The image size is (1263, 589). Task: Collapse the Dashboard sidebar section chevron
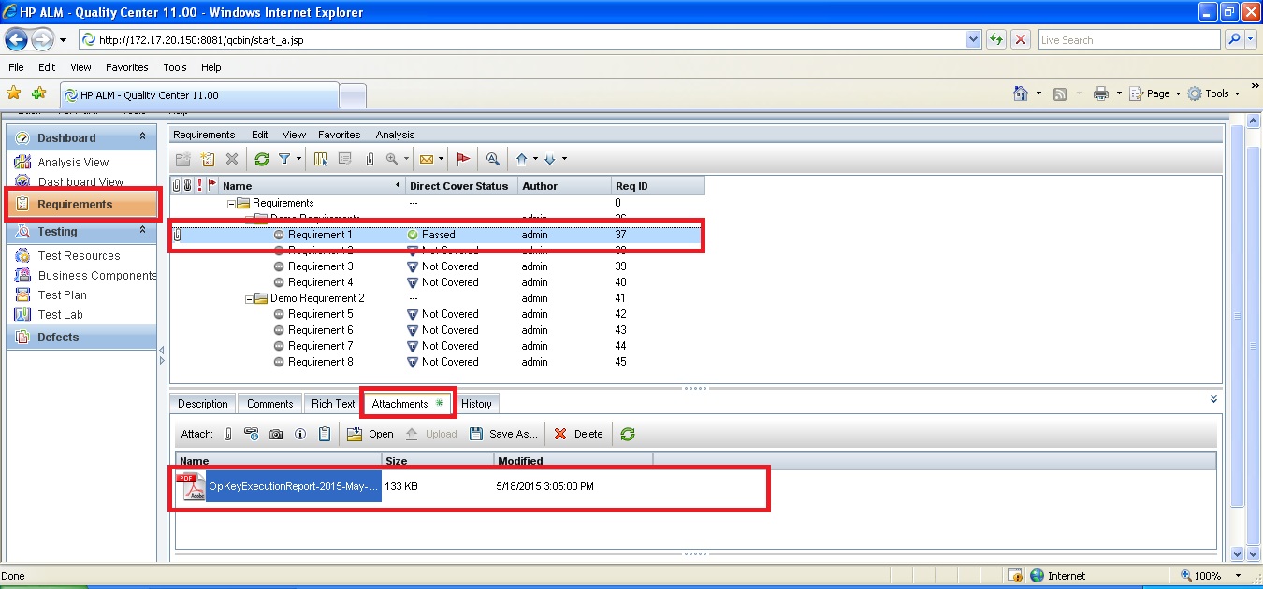coord(142,136)
